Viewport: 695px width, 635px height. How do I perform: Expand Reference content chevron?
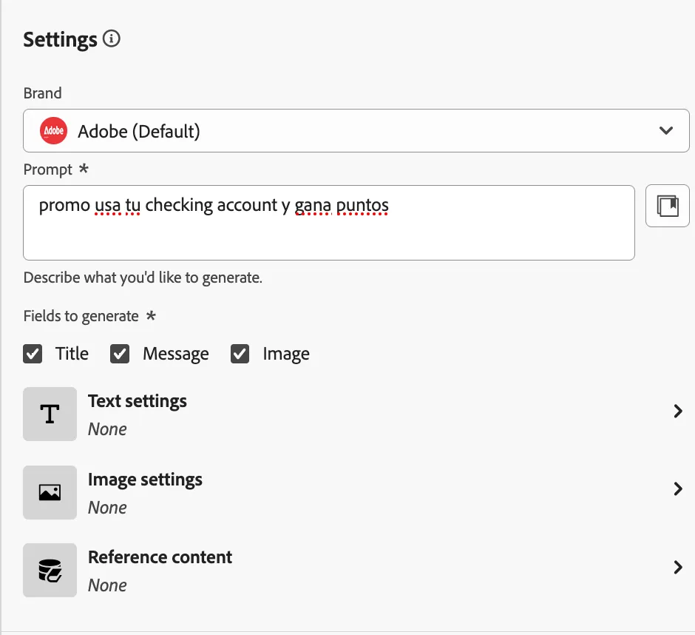click(678, 567)
